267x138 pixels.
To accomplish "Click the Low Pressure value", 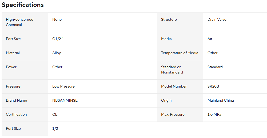I will [x=63, y=86].
